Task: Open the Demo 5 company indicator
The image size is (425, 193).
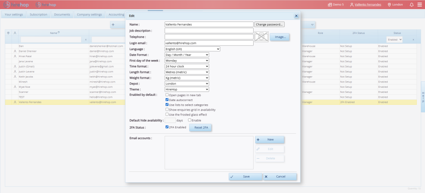Action: (x=336, y=5)
